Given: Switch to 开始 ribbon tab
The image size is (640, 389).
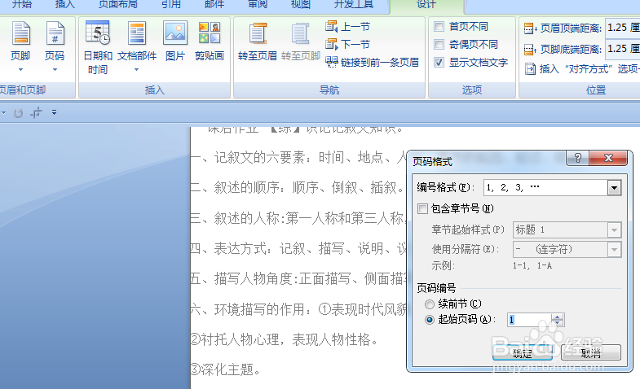Looking at the screenshot, I should (22, 5).
